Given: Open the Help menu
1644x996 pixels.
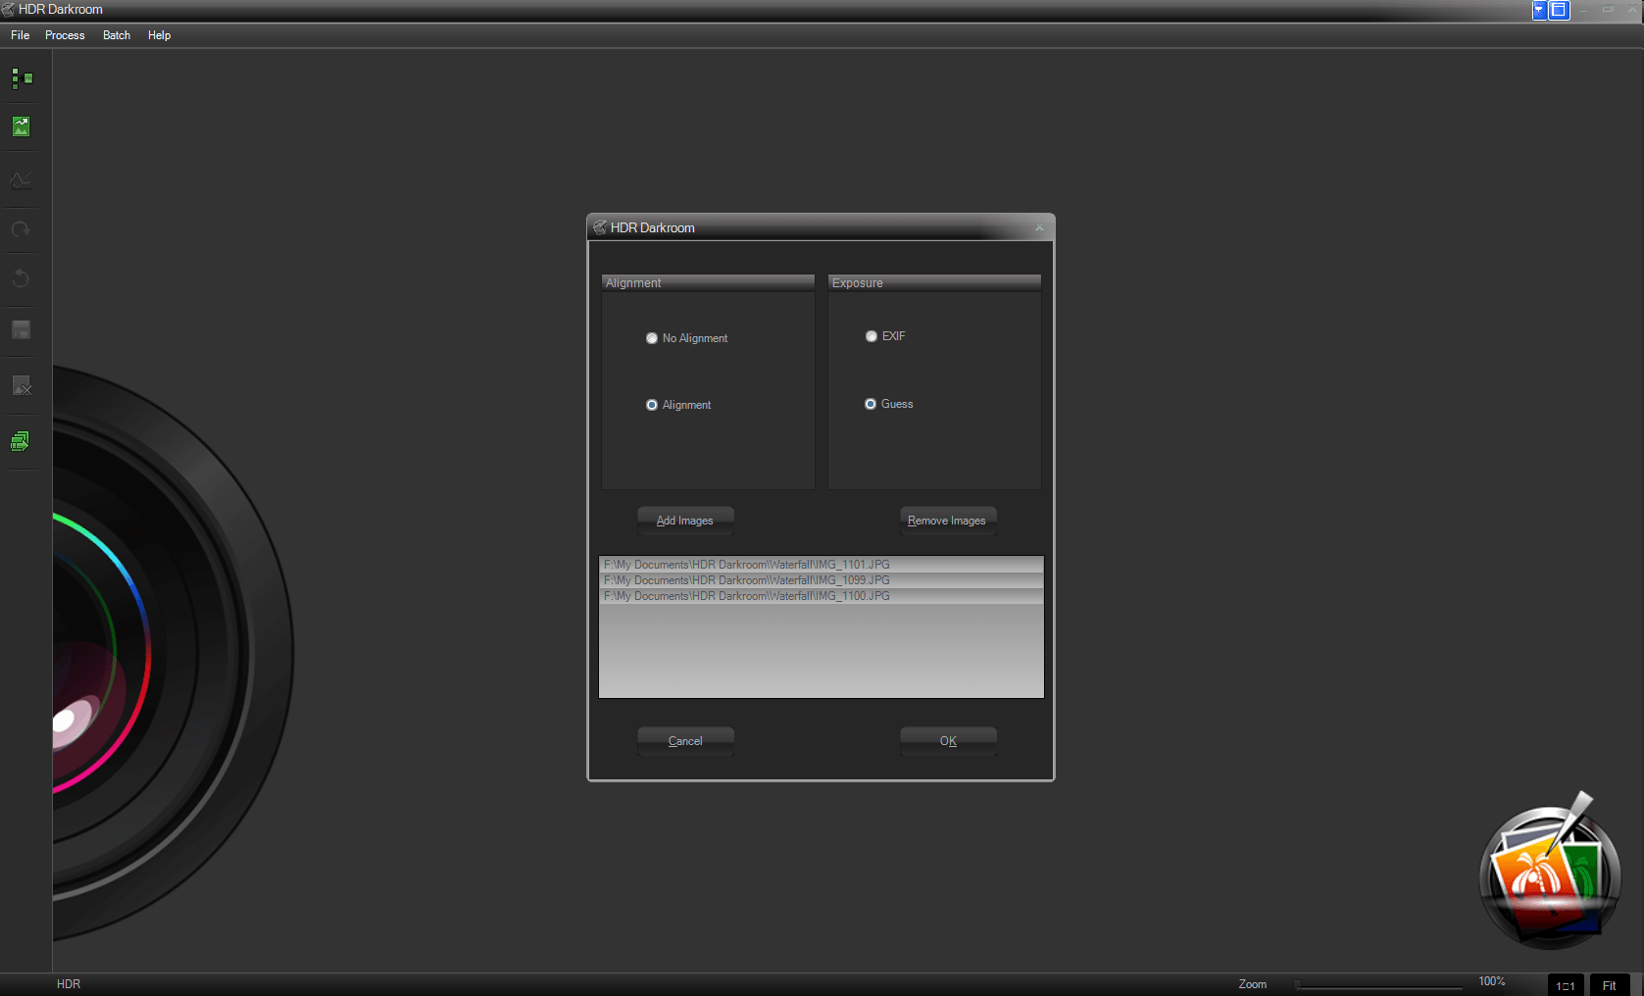Looking at the screenshot, I should tap(158, 35).
